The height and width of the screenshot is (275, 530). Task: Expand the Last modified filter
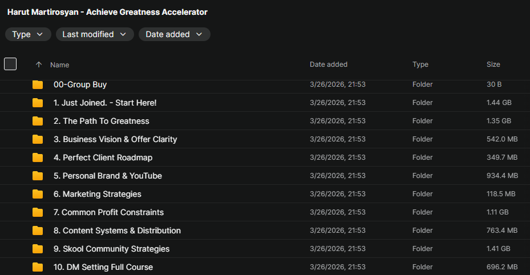click(95, 34)
